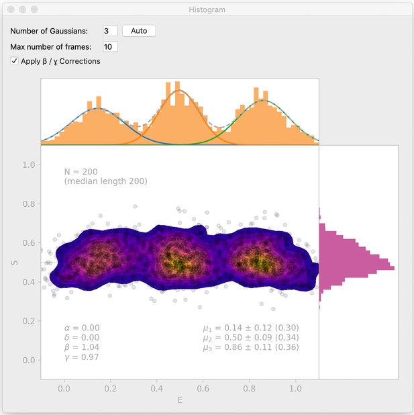
Task: Click the y-axis tick label 0.8
Action: tap(29, 203)
